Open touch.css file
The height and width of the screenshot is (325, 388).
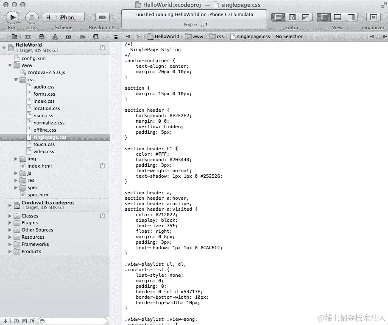(44, 144)
